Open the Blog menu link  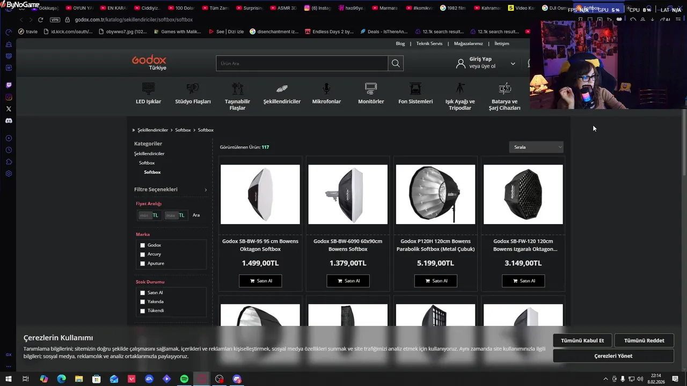pyautogui.click(x=400, y=43)
